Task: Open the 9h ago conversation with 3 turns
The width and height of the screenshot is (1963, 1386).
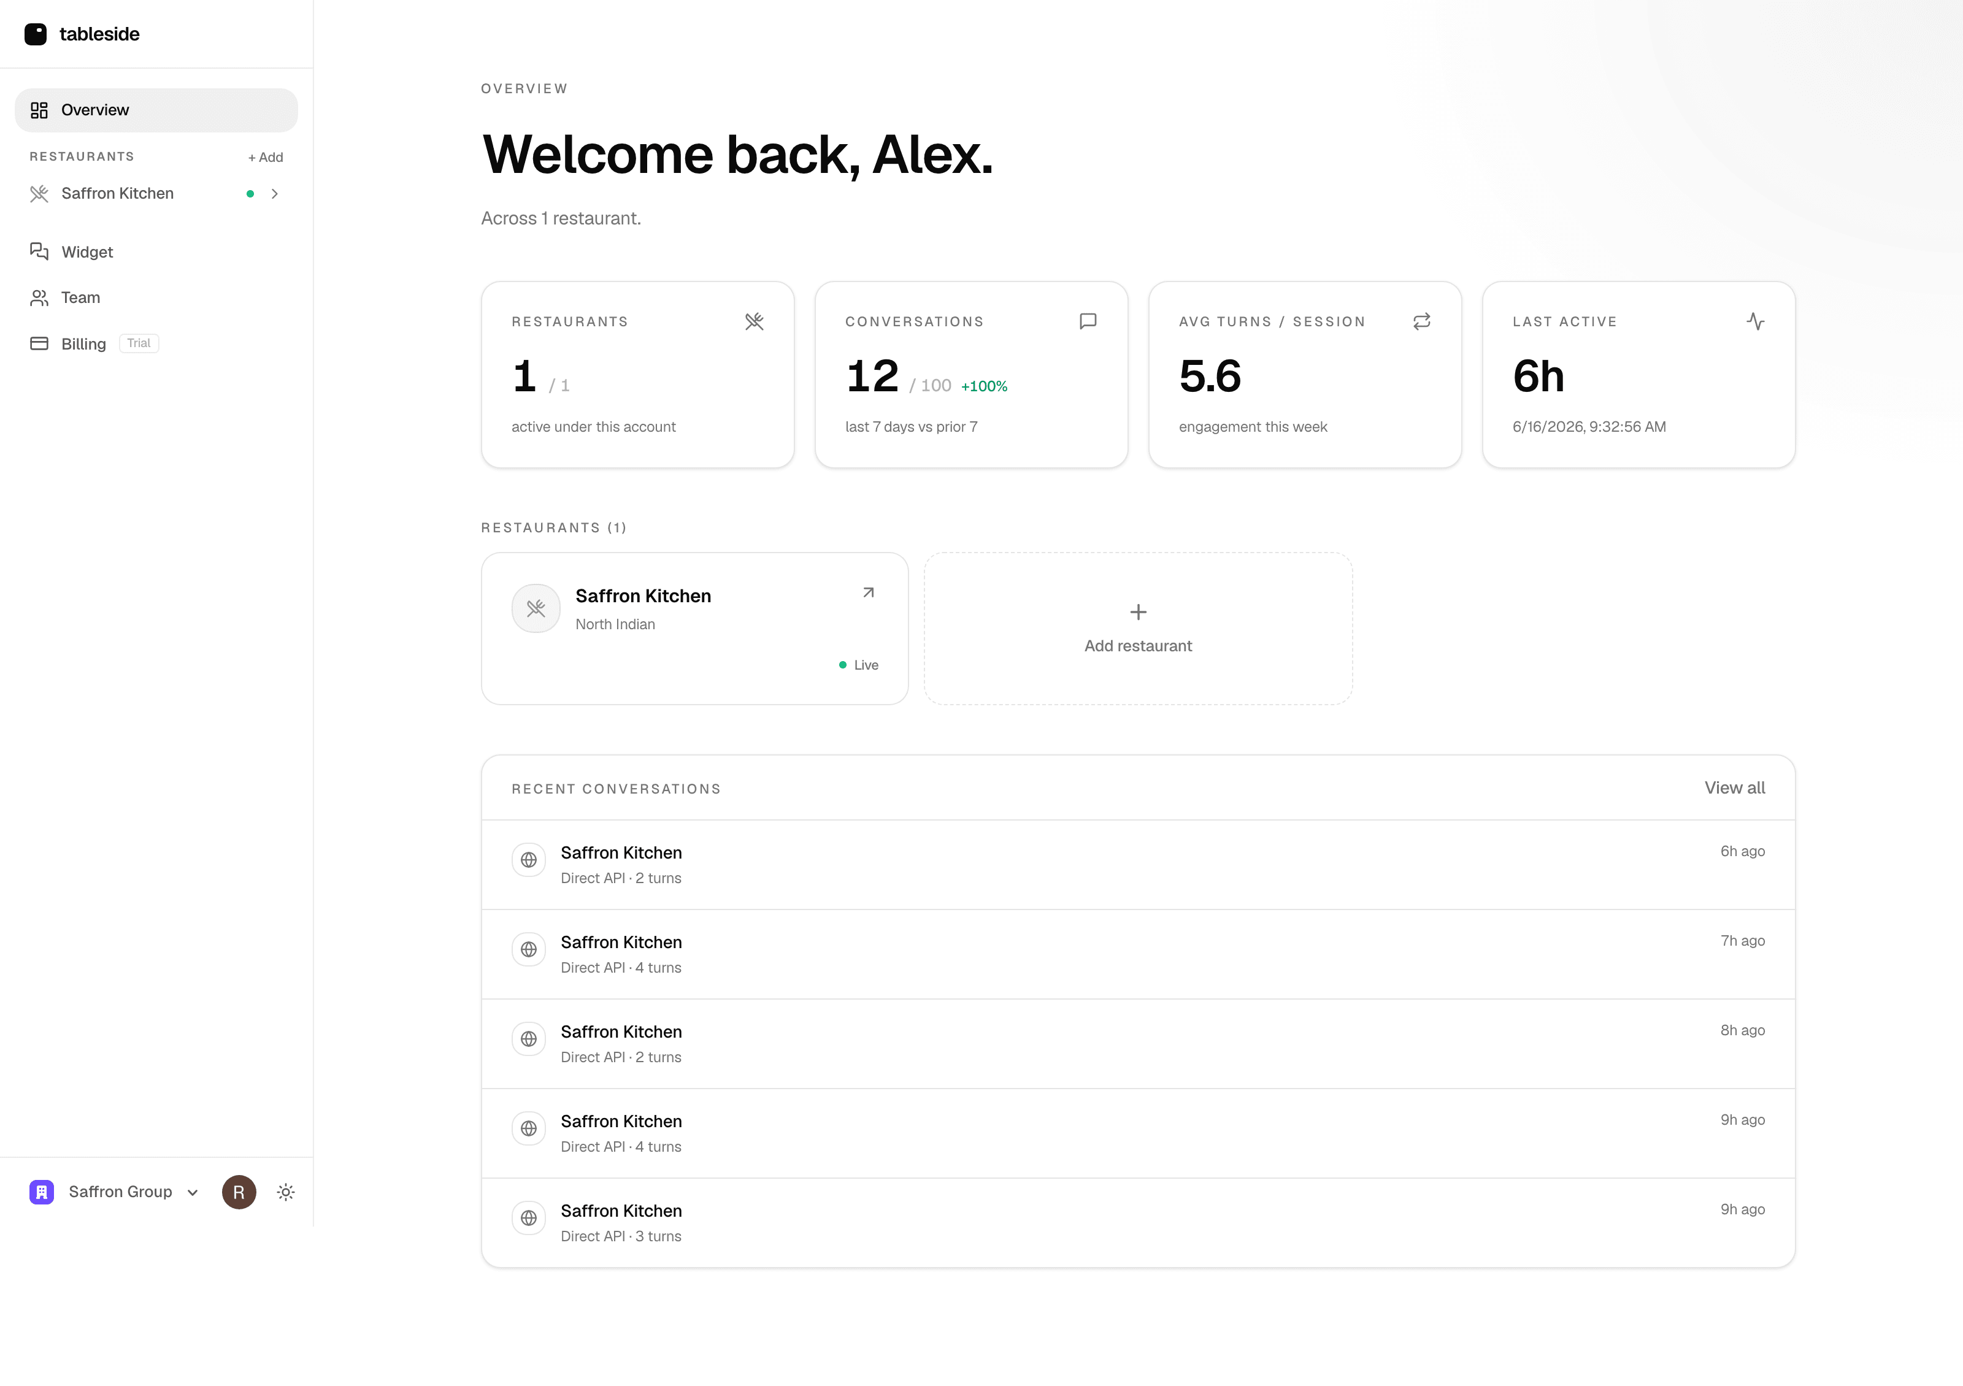Action: [x=1138, y=1223]
